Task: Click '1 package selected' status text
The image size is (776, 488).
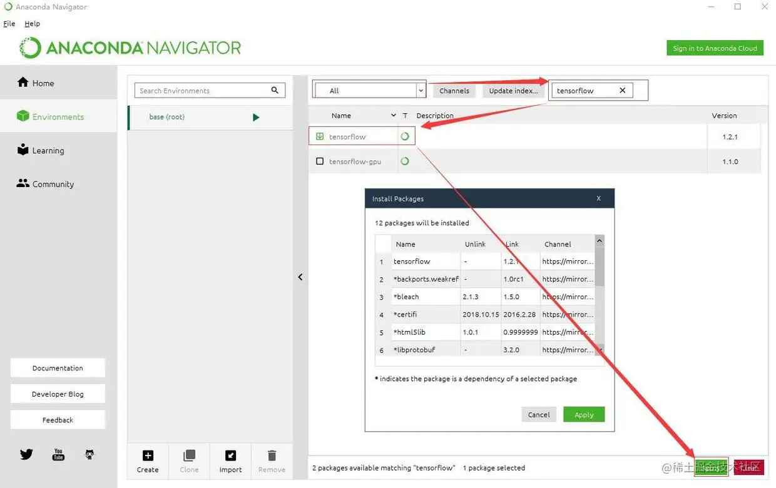Action: 494,467
